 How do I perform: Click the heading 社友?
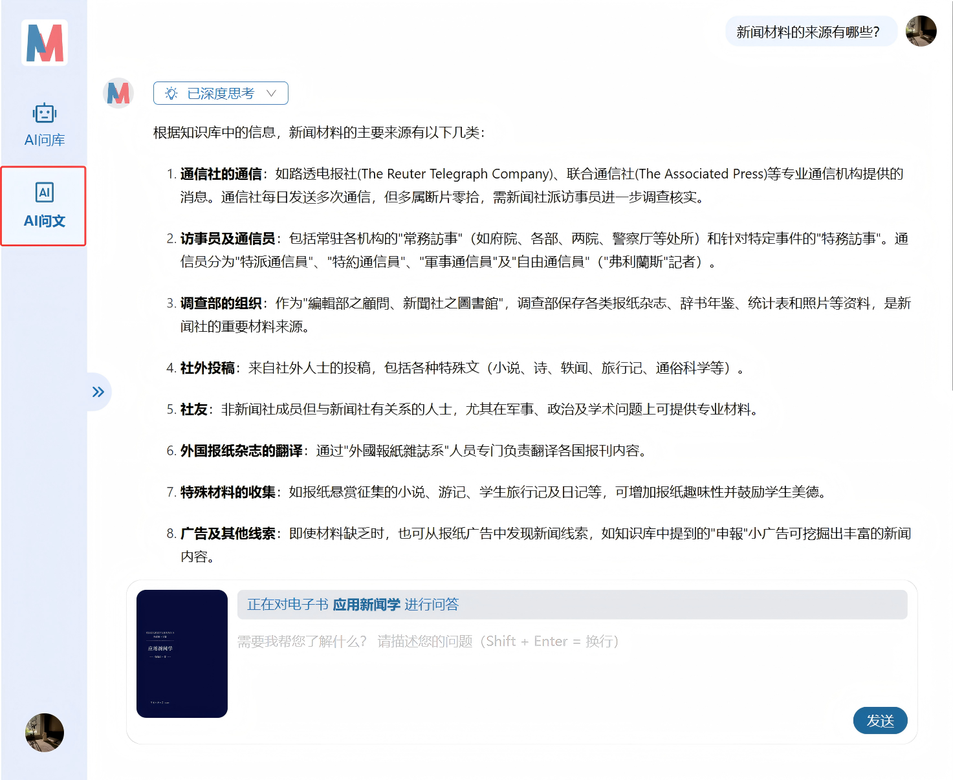tap(193, 409)
